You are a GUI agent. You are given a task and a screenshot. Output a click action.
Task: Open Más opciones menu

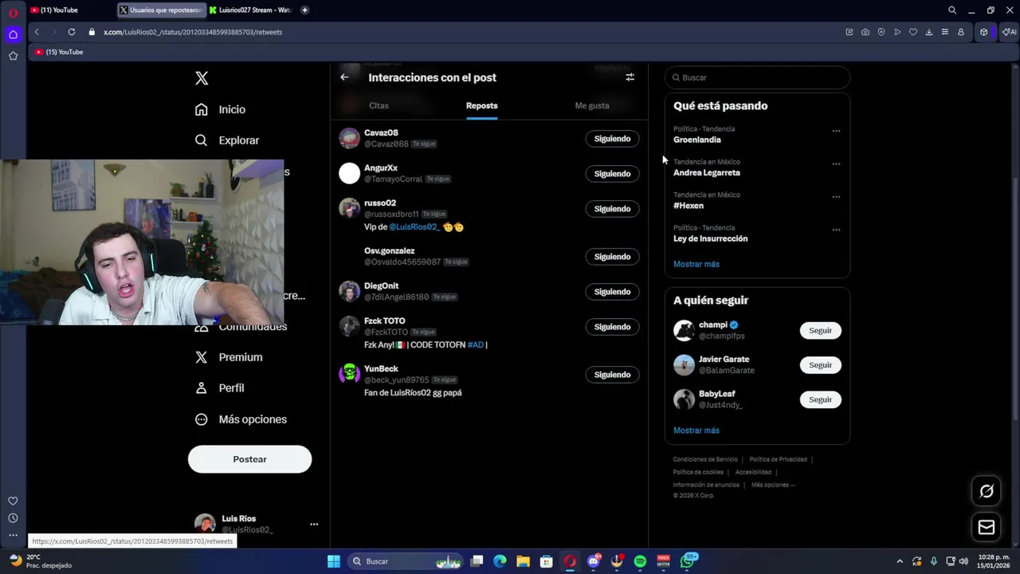[x=241, y=419]
